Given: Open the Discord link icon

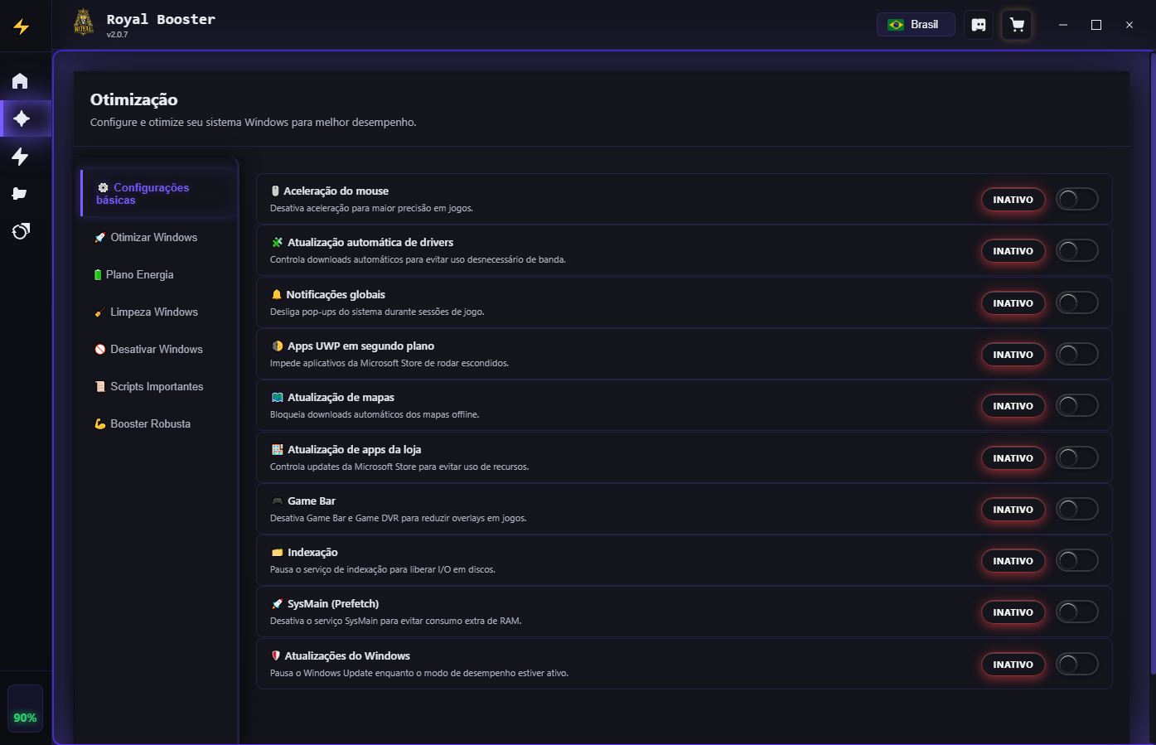Looking at the screenshot, I should (979, 25).
